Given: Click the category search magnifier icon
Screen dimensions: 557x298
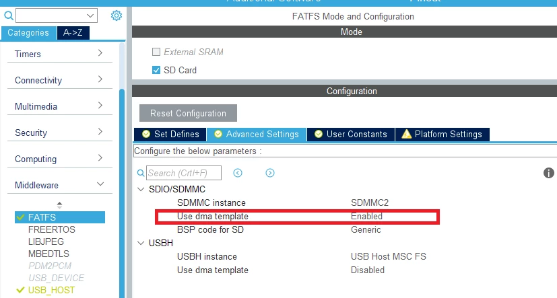Looking at the screenshot, I should click(9, 15).
